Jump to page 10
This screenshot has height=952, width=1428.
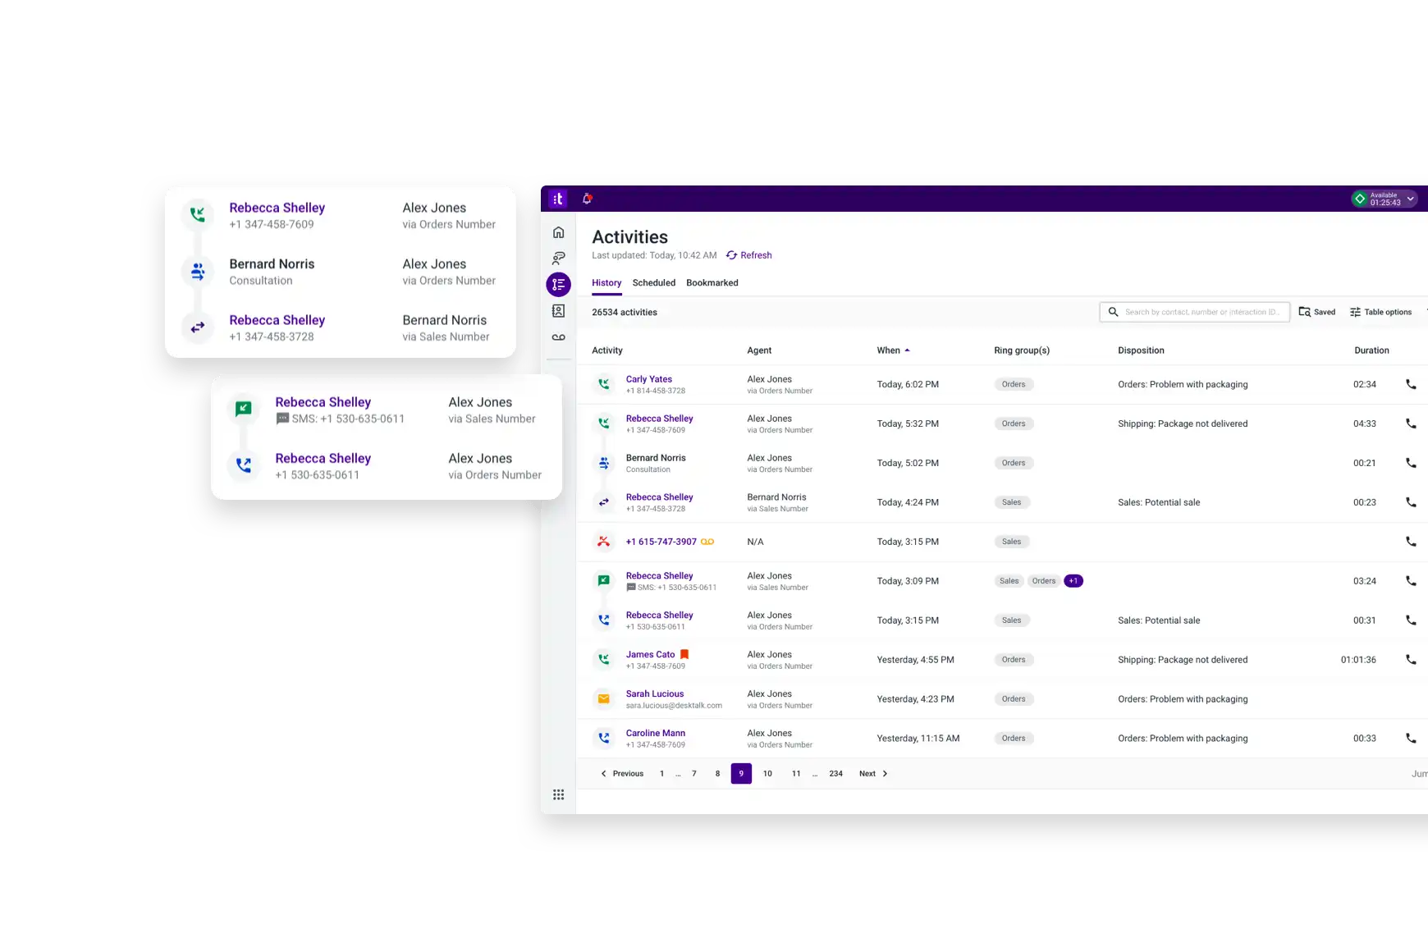pos(767,774)
